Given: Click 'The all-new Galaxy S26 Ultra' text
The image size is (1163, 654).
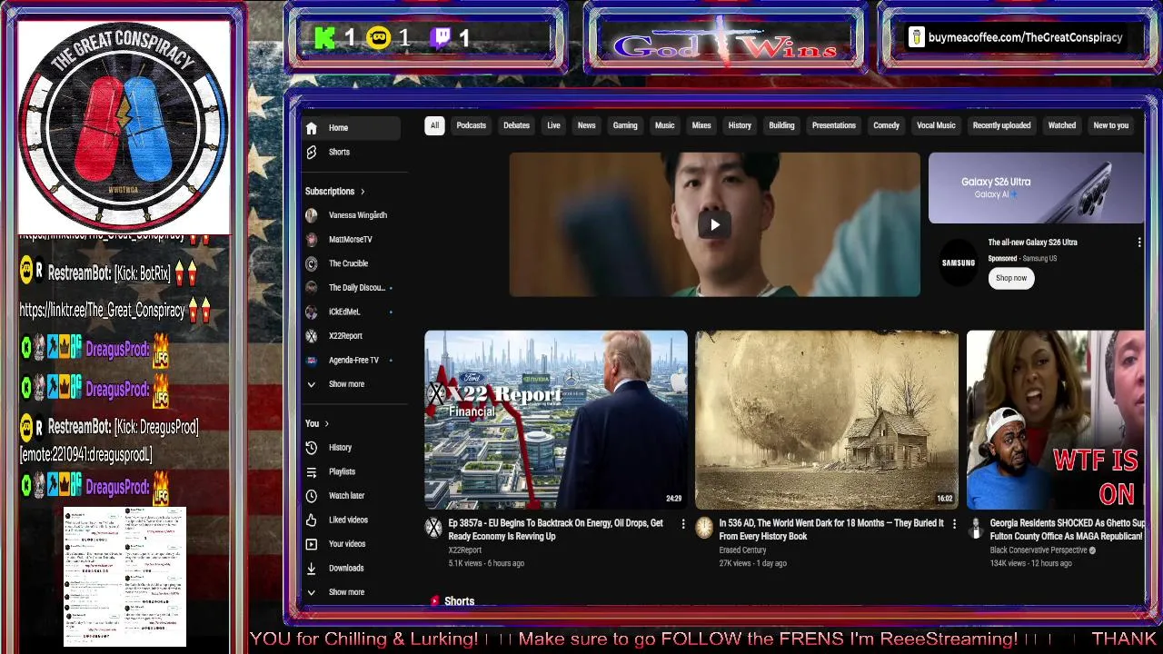Looking at the screenshot, I should pyautogui.click(x=1032, y=243).
